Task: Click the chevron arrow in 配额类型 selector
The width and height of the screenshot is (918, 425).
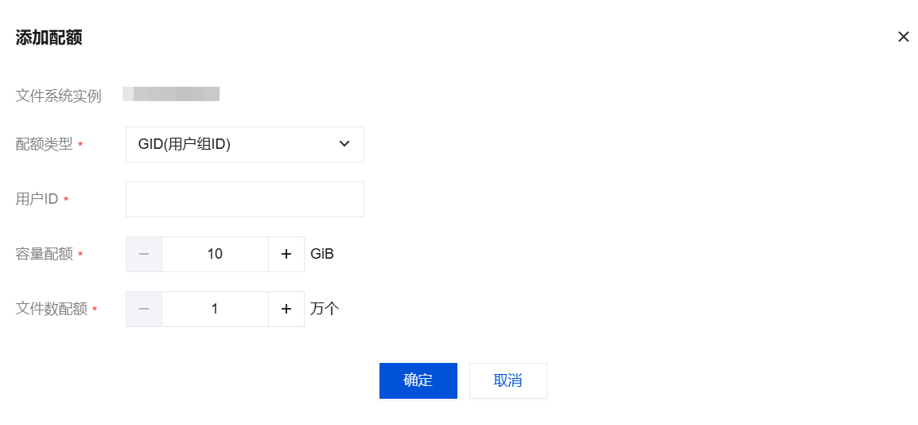Action: [x=344, y=144]
